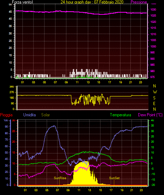Click the Solar legend label

(x=46, y=115)
